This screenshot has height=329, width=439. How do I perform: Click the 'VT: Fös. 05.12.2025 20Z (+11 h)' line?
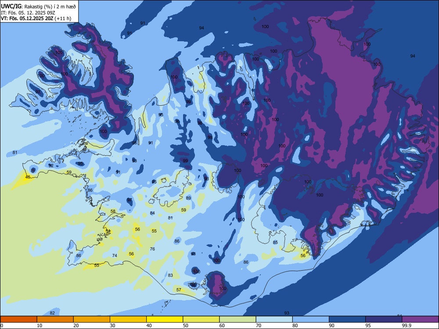click(x=36, y=18)
